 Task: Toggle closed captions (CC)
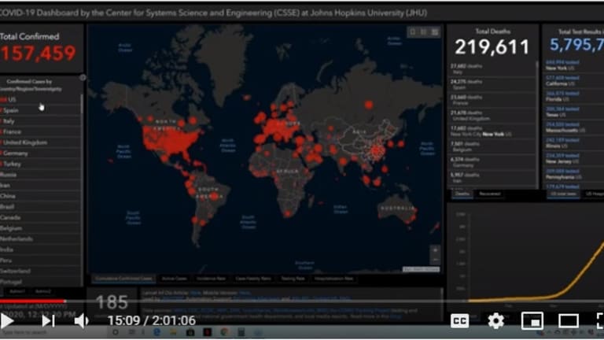pos(459,321)
